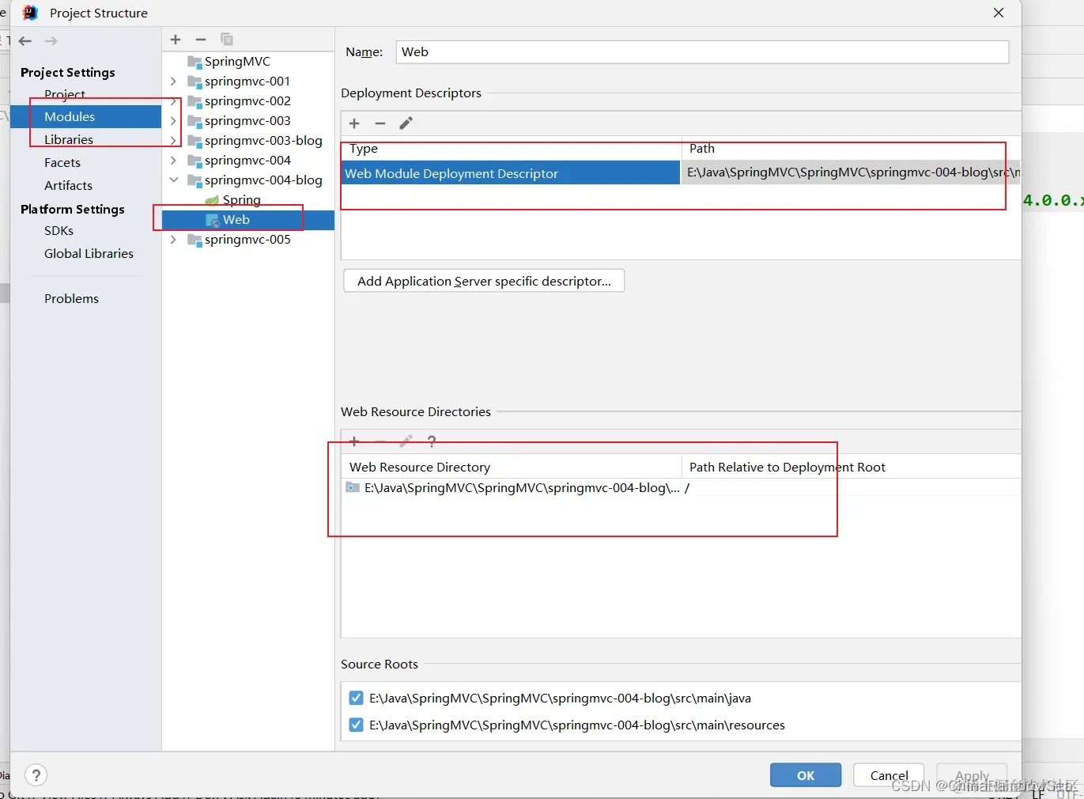1084x799 pixels.
Task: Expand the springmvc-005 module
Action: tap(173, 239)
